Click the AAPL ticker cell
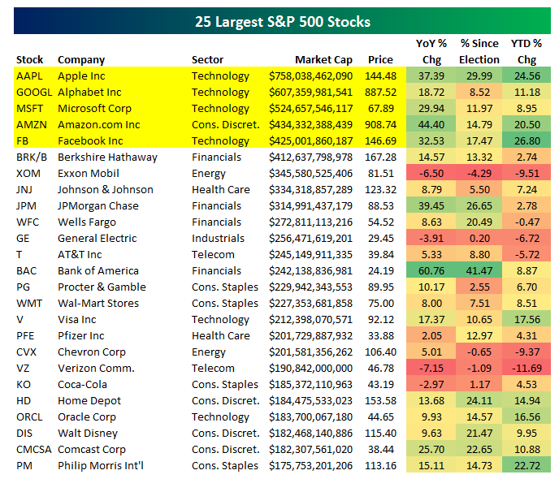Screen dimensions: 559x479 coord(29,76)
